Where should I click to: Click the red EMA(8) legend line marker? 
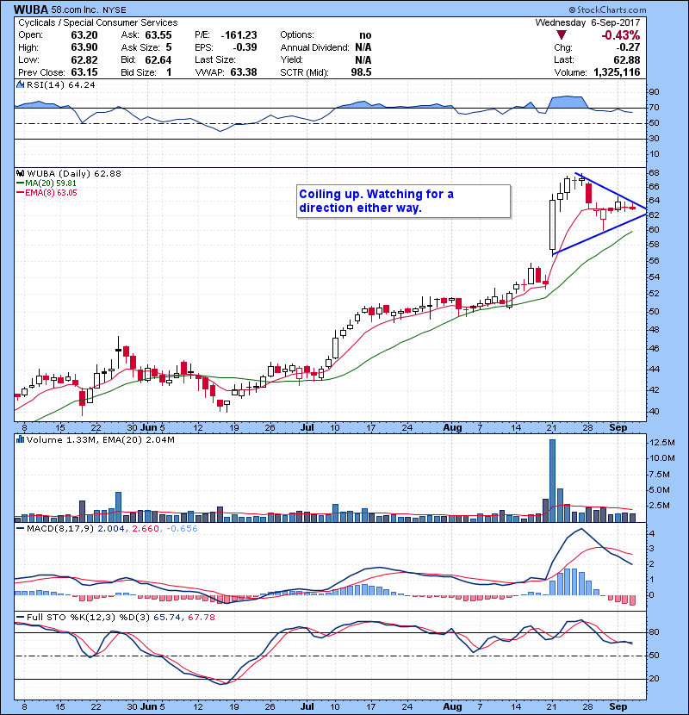point(20,193)
